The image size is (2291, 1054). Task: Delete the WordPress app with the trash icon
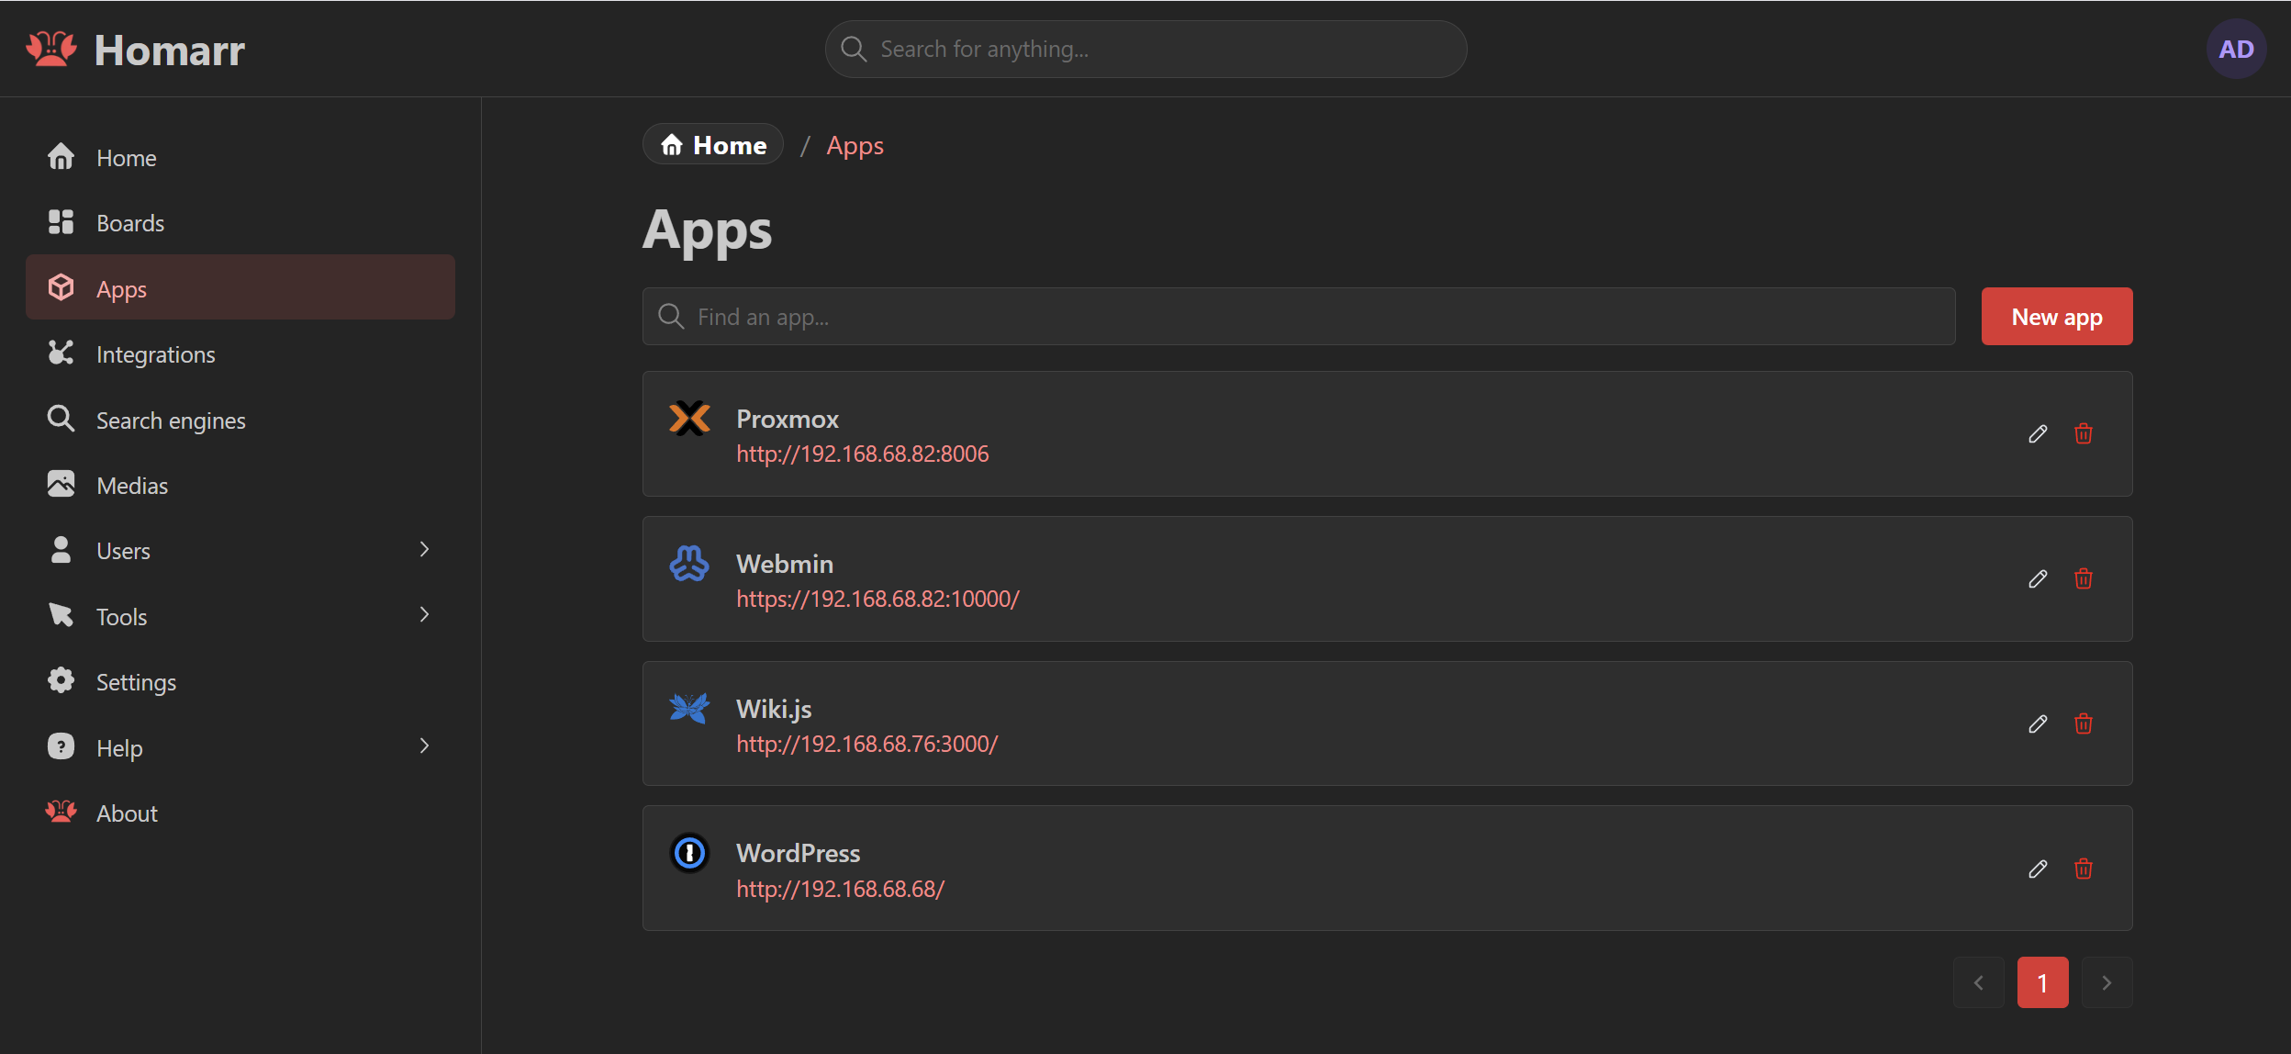[x=2084, y=869]
